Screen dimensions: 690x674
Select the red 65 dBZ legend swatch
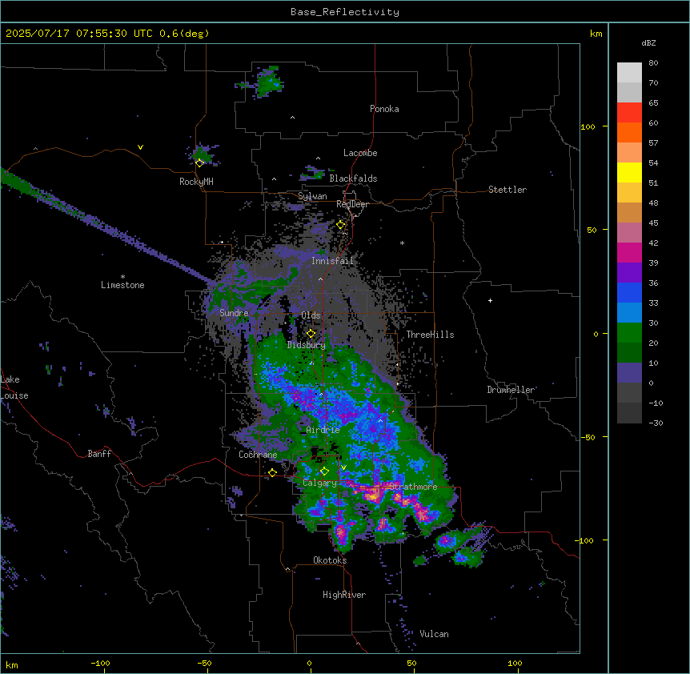[x=629, y=113]
